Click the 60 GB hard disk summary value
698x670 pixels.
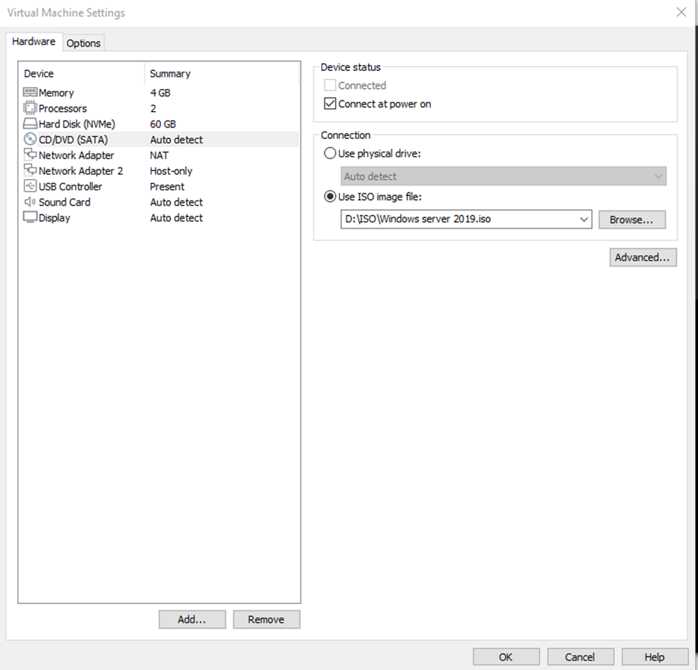click(163, 124)
